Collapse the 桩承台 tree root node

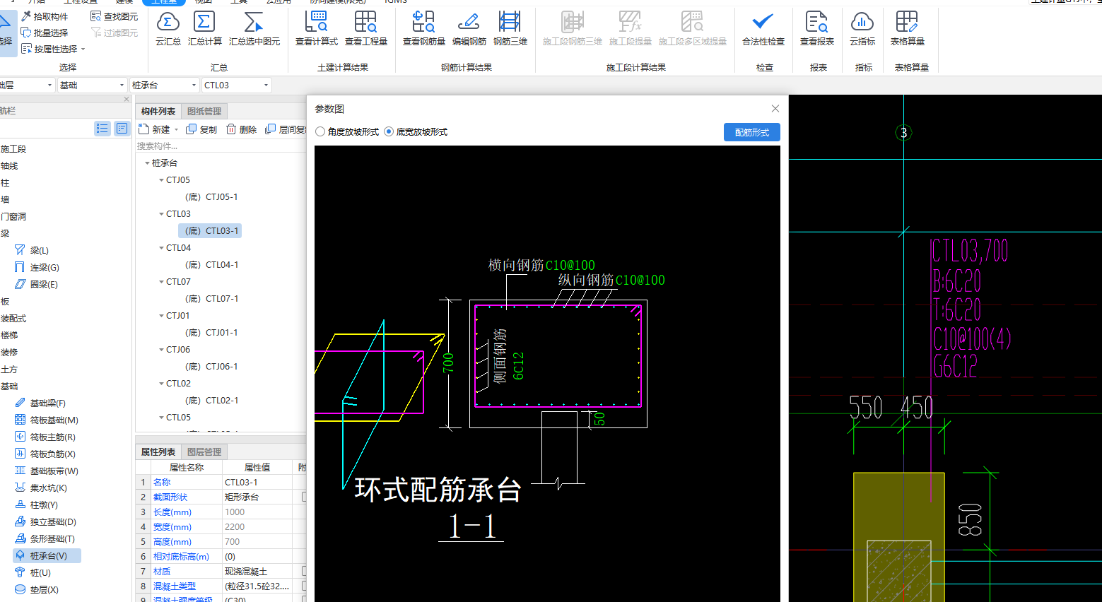(147, 163)
